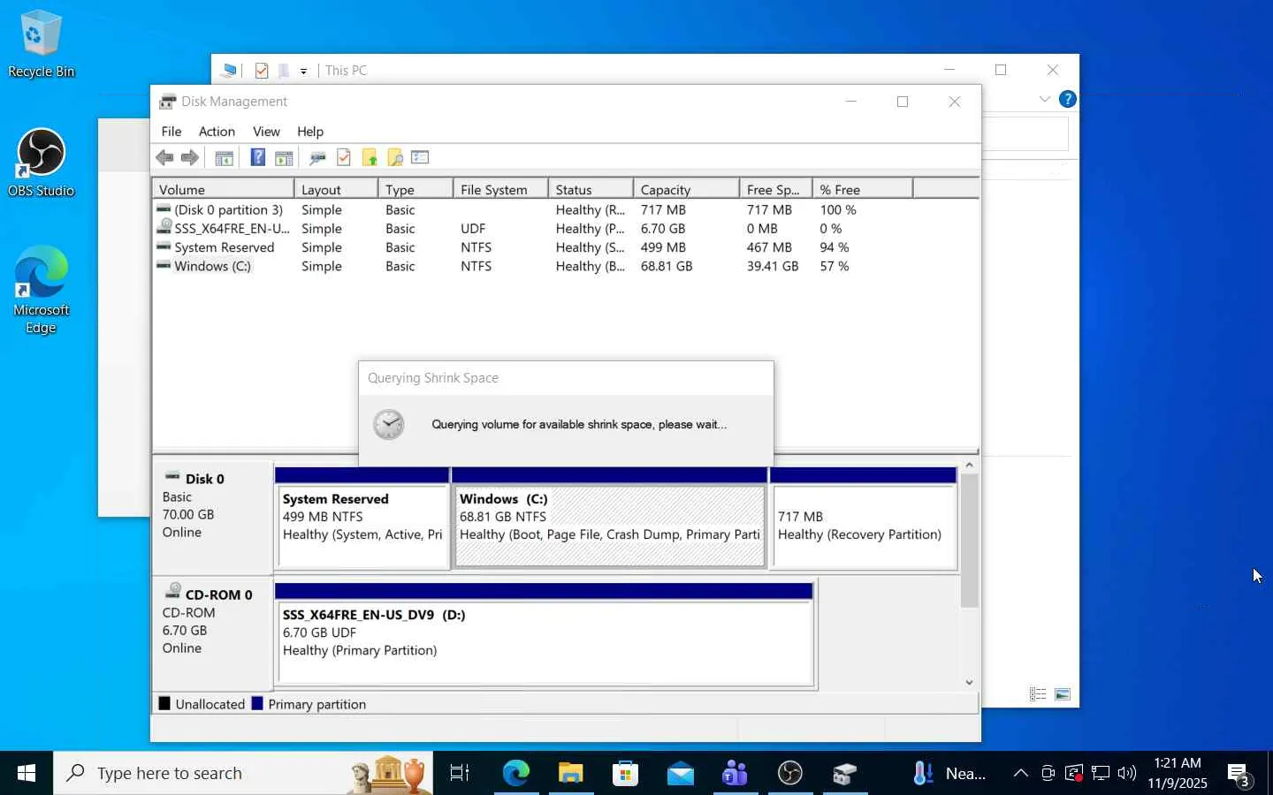Expand the This PC ribbon chevron
Image resolution: width=1273 pixels, height=795 pixels.
pos(1045,99)
